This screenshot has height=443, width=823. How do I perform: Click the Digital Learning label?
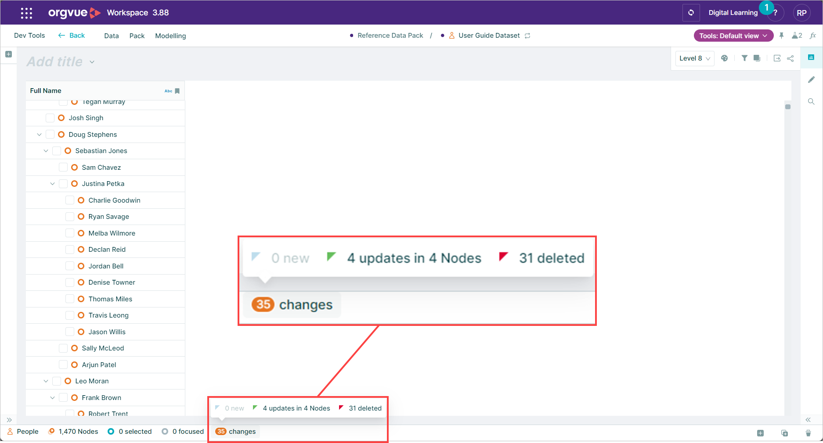[x=733, y=13]
